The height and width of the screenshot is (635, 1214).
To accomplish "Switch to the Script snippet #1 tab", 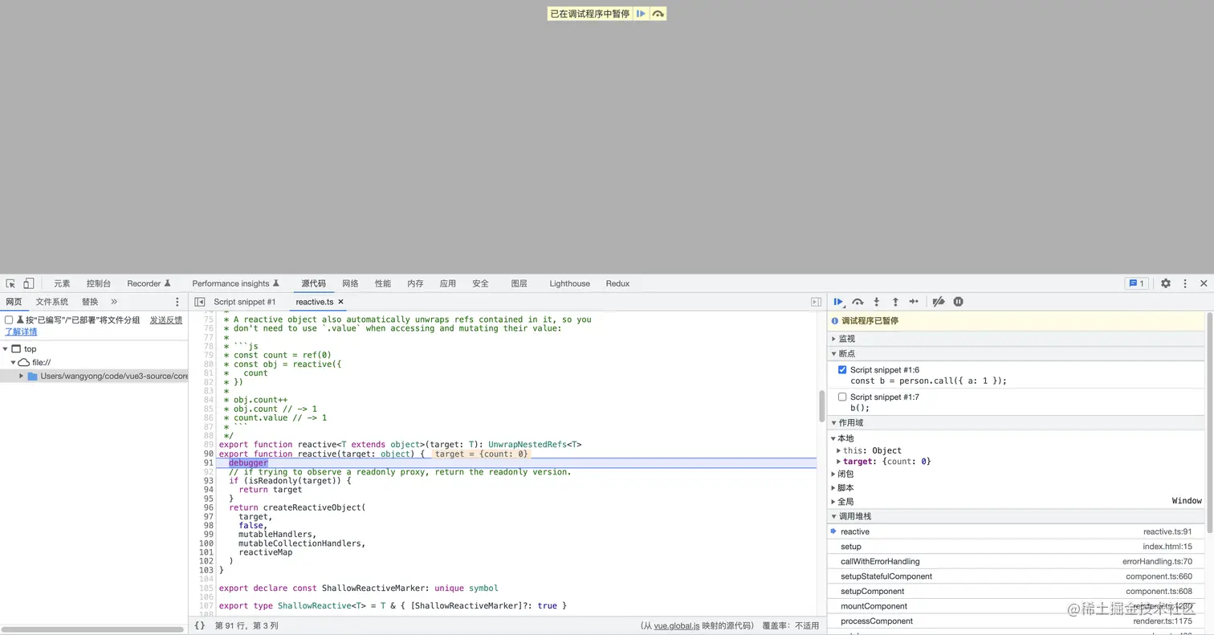I will click(245, 302).
